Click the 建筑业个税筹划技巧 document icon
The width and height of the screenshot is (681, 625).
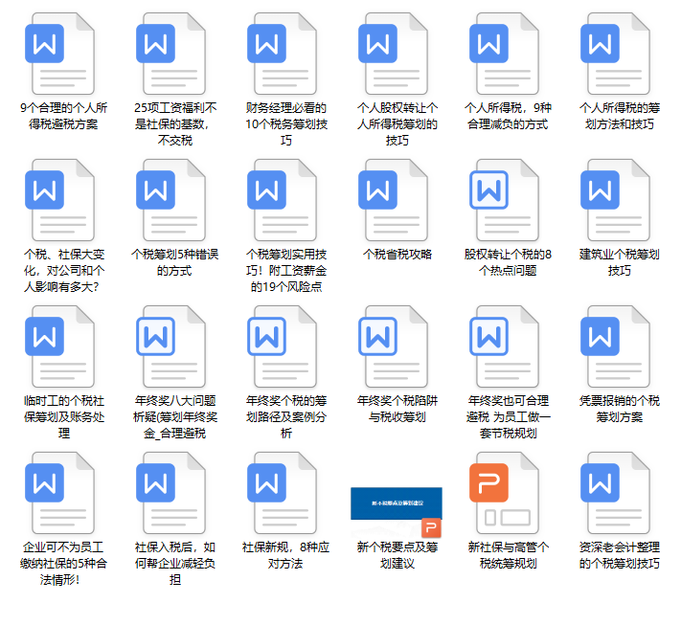tap(616, 200)
